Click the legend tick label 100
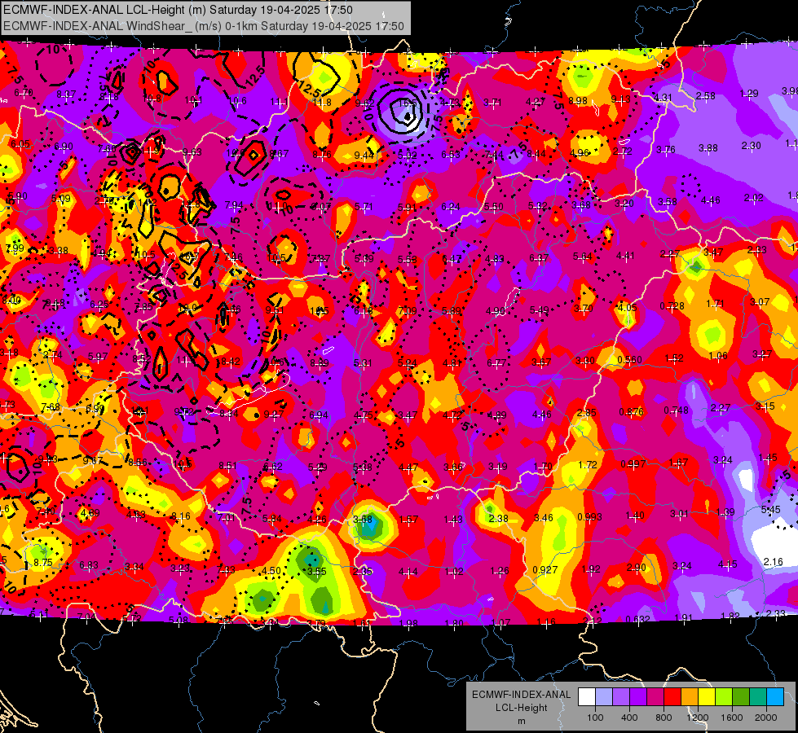The height and width of the screenshot is (733, 798). 595,718
